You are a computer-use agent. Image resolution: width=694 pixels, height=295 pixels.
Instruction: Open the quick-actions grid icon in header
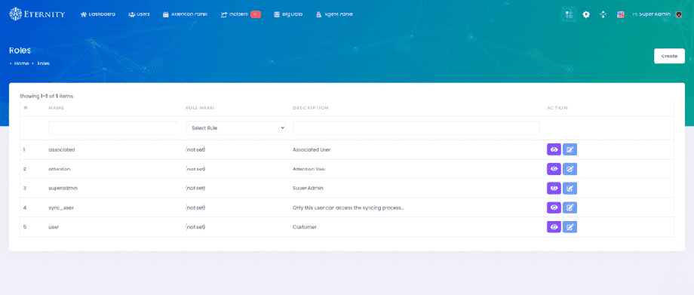[570, 14]
